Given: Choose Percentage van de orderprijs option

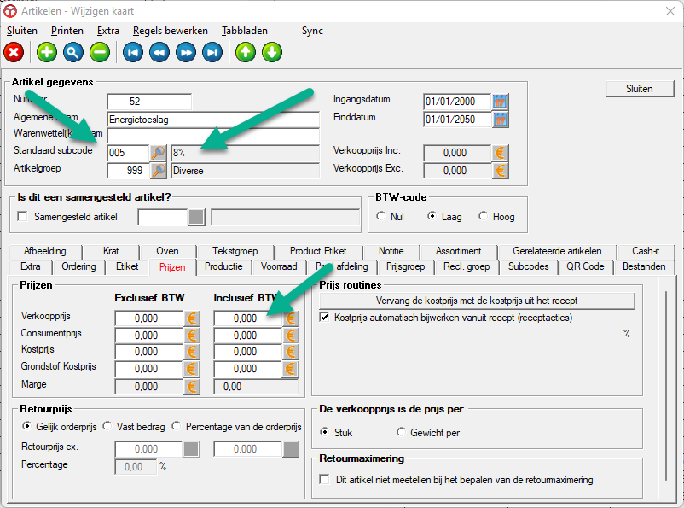Looking at the screenshot, I should 177,426.
